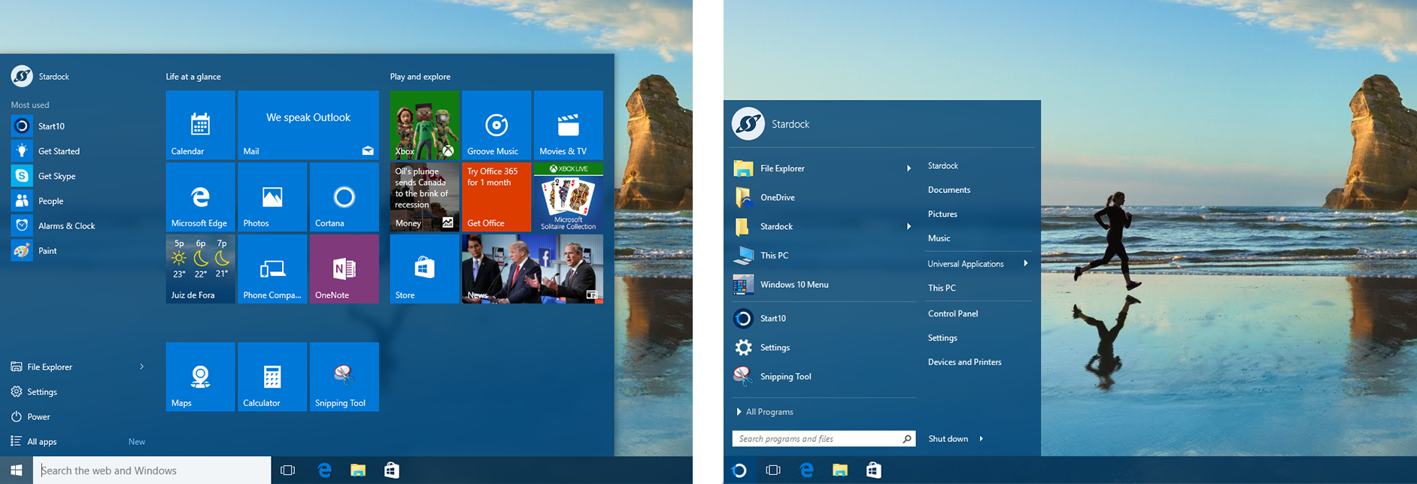Expand File Explorer jump list in Windows 10 menu

(141, 367)
